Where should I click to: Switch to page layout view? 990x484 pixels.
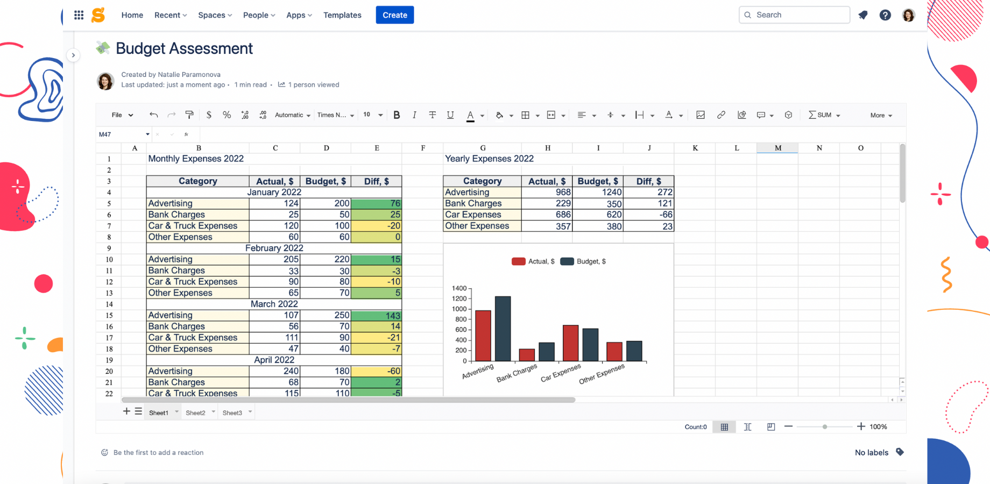click(748, 427)
